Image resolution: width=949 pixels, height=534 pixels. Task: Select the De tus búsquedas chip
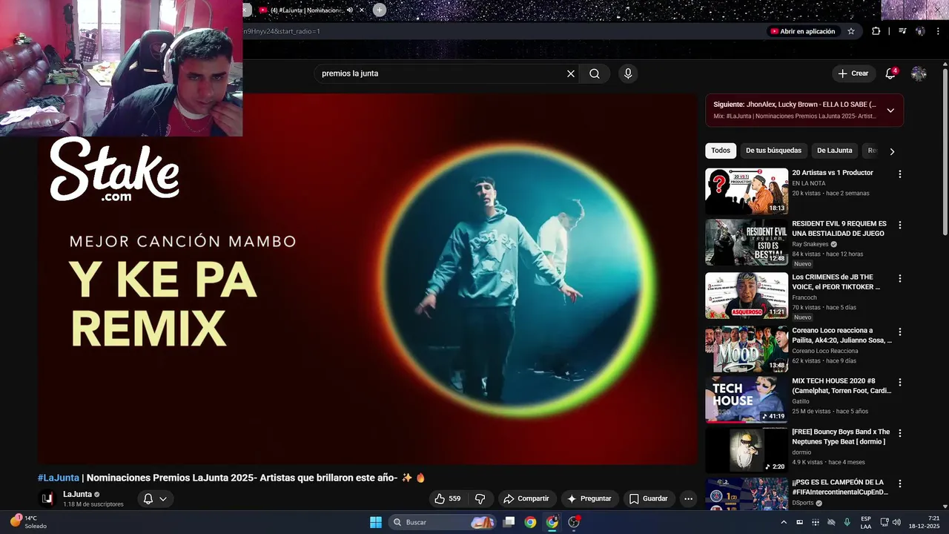point(773,151)
